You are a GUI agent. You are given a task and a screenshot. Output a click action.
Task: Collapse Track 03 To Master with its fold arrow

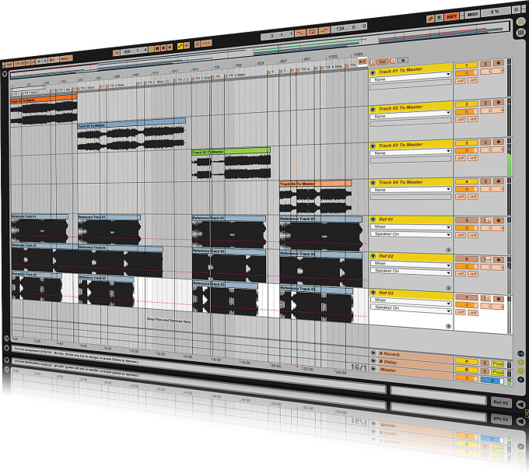pyautogui.click(x=373, y=146)
